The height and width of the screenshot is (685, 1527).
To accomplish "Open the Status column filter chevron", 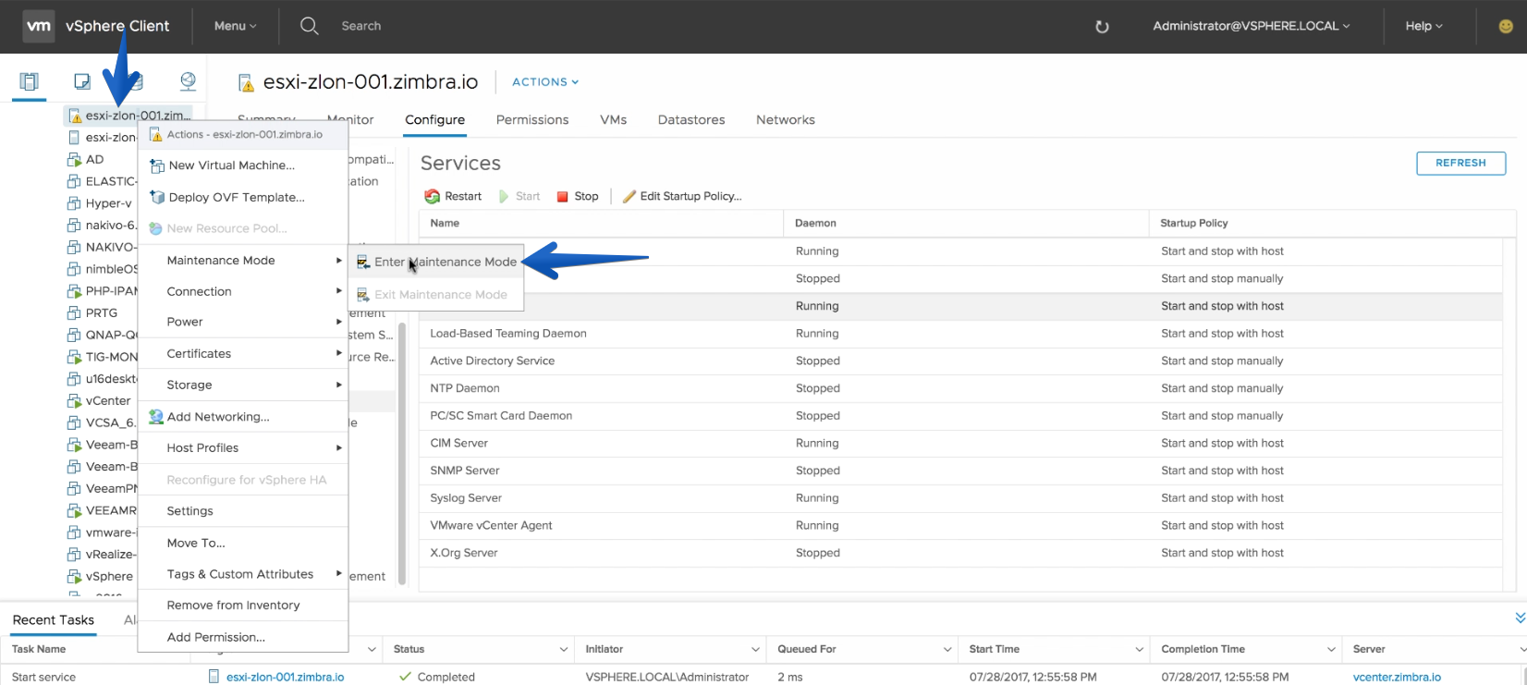I will (563, 650).
